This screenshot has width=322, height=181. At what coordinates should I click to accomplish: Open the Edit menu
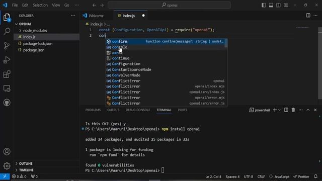coord(25,5)
